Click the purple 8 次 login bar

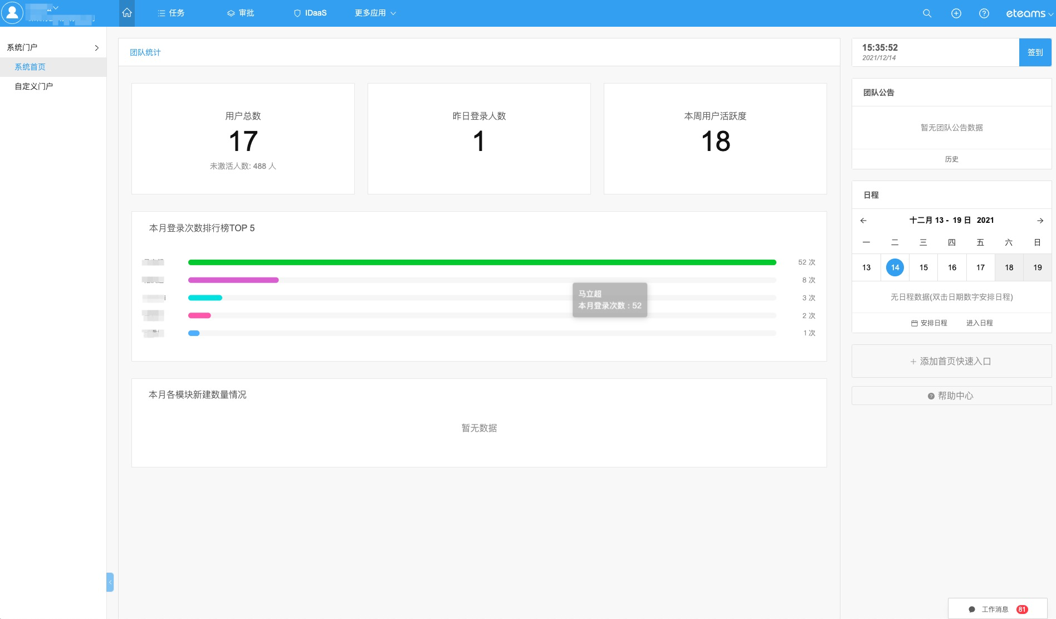point(233,280)
